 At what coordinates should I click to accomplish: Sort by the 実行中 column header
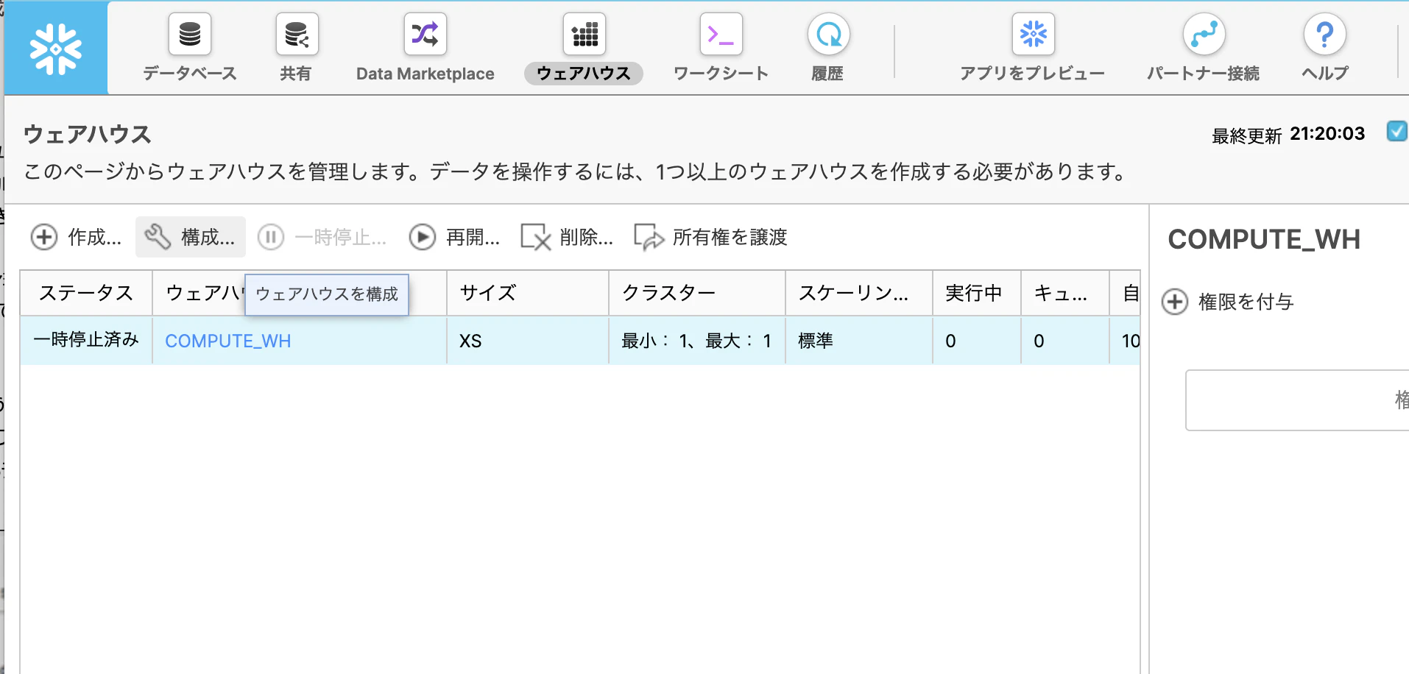point(977,293)
